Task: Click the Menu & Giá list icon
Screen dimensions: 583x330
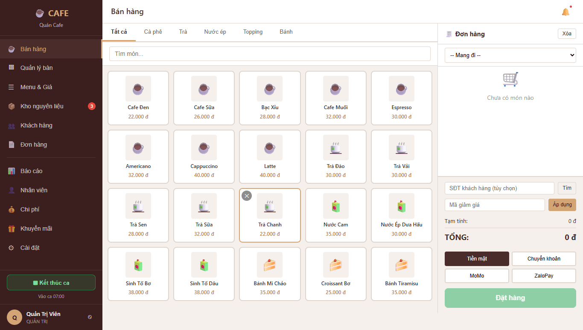Action: (12, 87)
